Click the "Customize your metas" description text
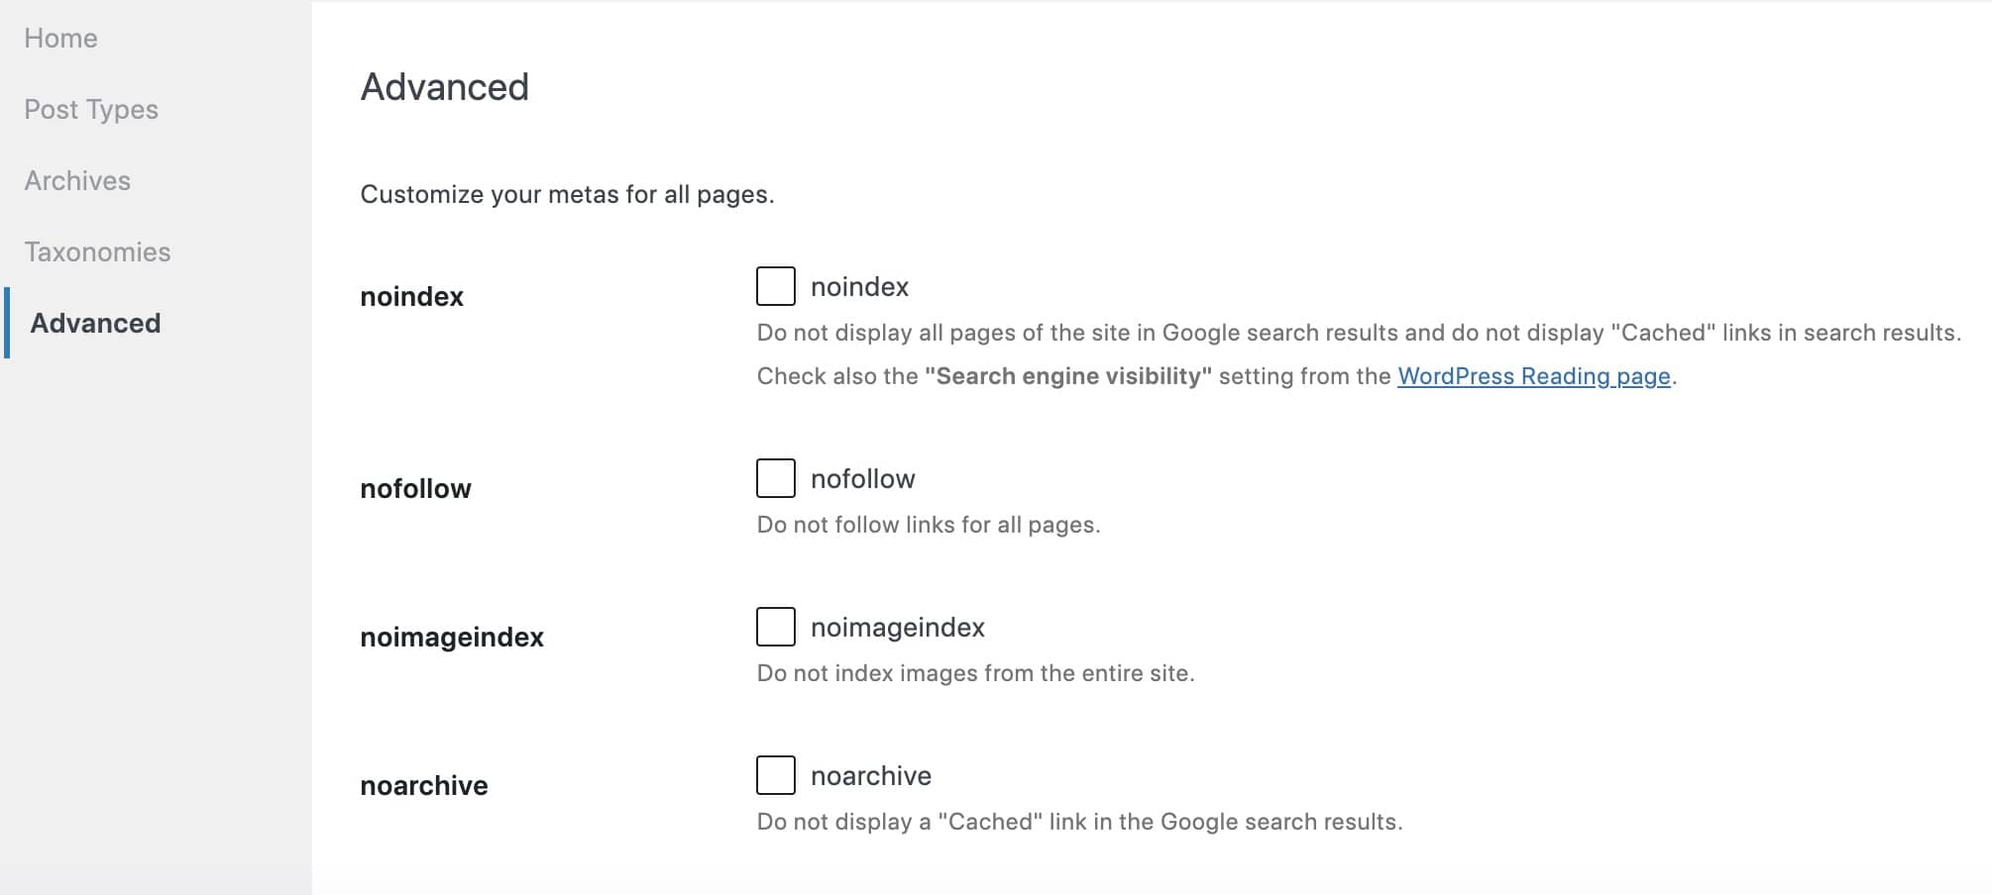 point(567,194)
